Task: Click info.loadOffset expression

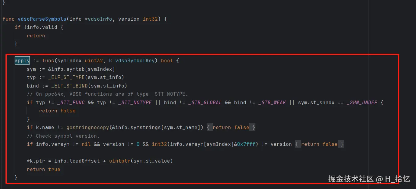Action: pyautogui.click(x=77, y=161)
